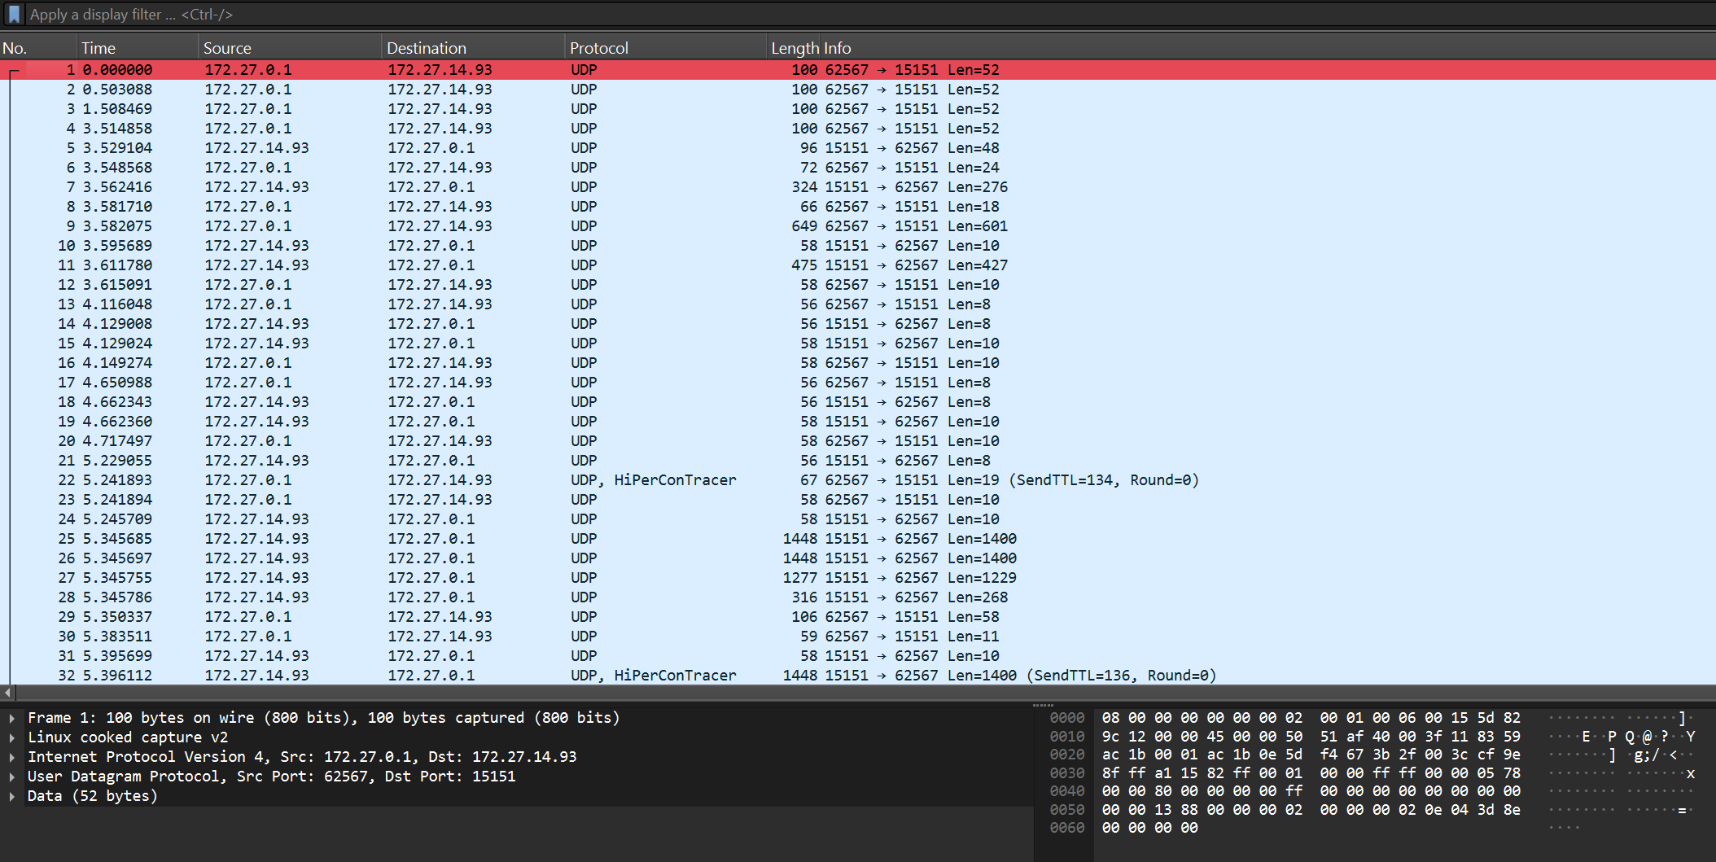Sort packets by the Destination column header

(473, 48)
